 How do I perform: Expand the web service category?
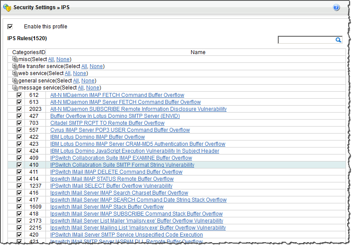15,73
